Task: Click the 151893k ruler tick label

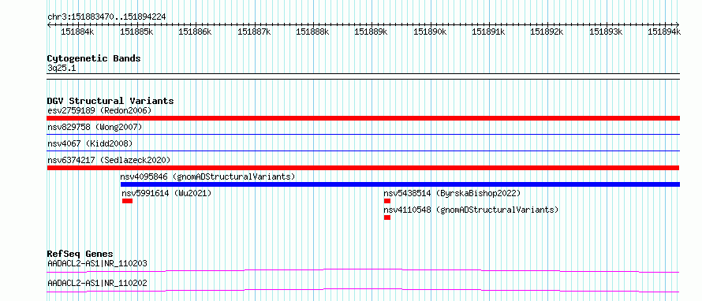Action: (606, 32)
